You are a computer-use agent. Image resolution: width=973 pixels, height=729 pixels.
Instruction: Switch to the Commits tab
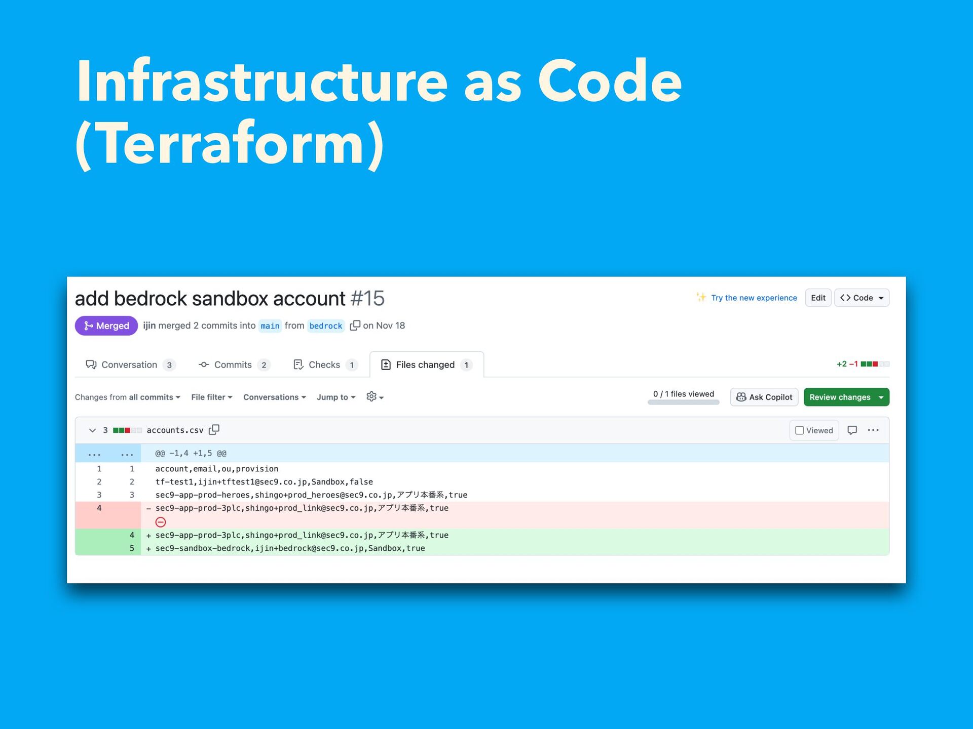click(234, 364)
